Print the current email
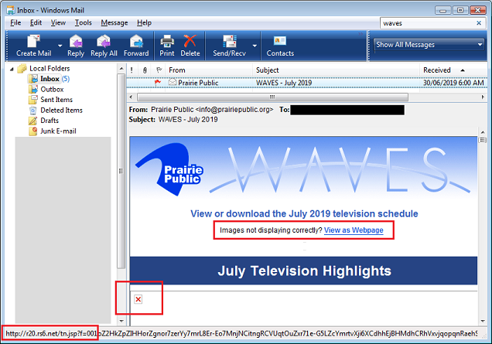 click(167, 46)
